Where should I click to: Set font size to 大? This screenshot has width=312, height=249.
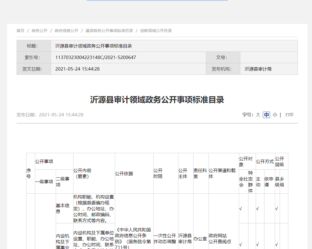[258, 115]
